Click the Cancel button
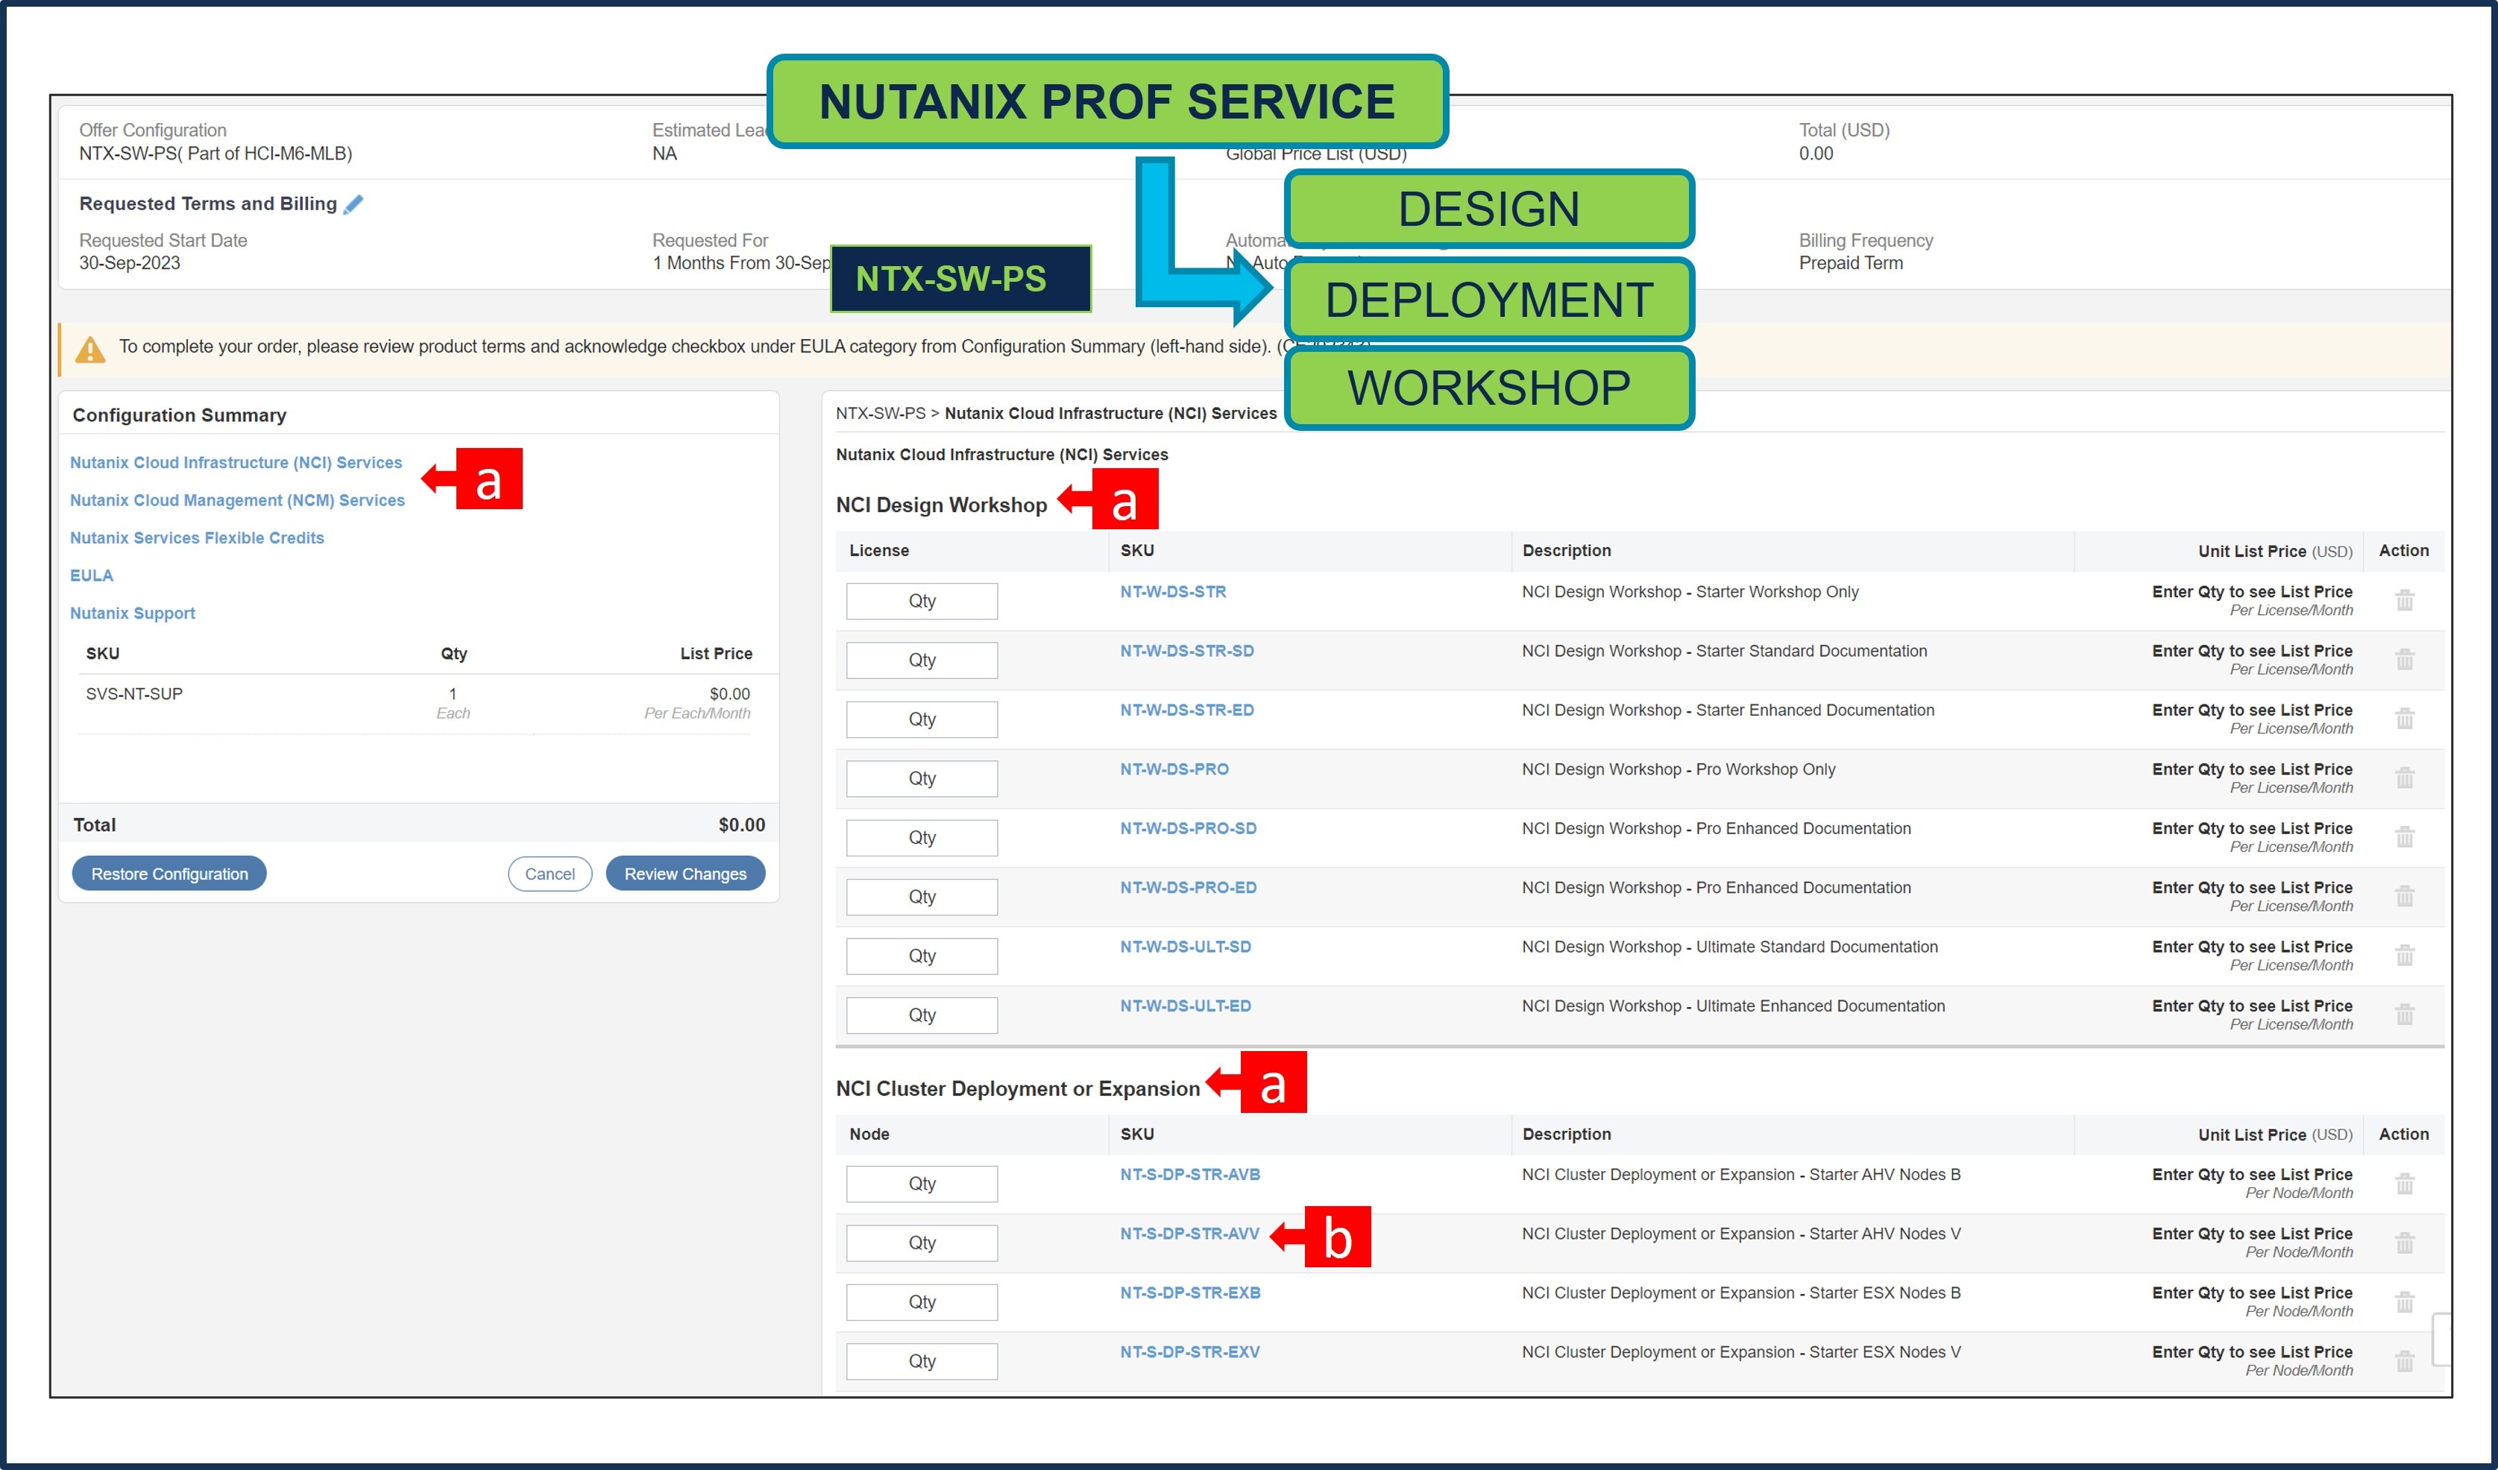 (x=549, y=873)
